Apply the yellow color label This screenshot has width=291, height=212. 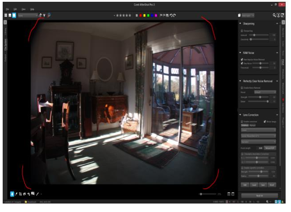click(145, 16)
